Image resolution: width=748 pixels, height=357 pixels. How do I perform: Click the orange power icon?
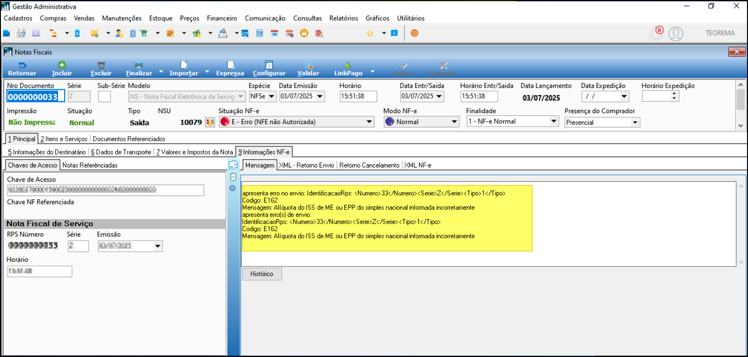tap(414, 33)
